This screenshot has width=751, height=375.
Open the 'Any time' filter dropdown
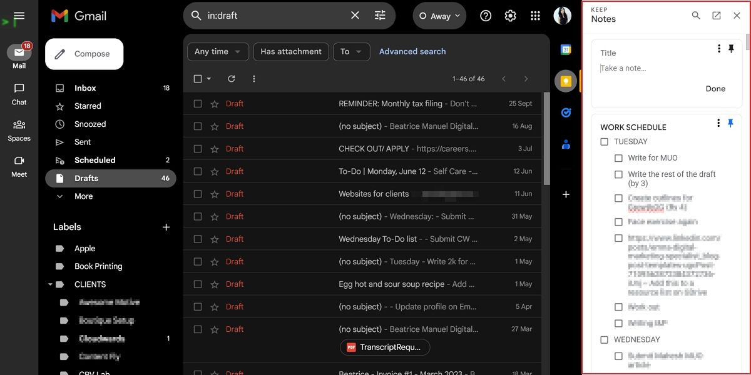217,52
